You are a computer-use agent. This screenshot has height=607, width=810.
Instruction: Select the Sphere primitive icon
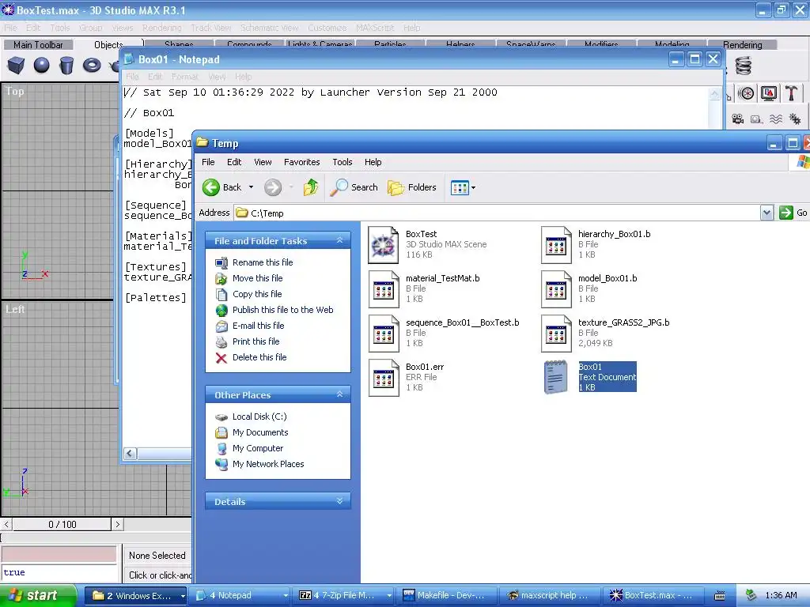tap(41, 66)
